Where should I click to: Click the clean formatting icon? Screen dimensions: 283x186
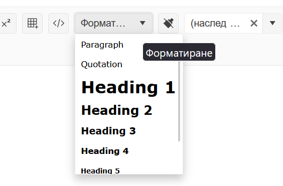point(169,23)
